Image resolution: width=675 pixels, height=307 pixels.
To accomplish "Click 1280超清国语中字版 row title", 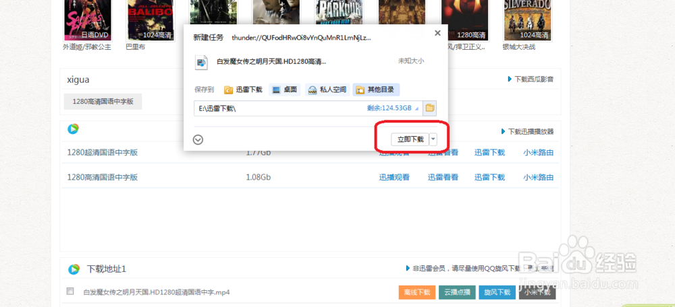I will point(103,152).
